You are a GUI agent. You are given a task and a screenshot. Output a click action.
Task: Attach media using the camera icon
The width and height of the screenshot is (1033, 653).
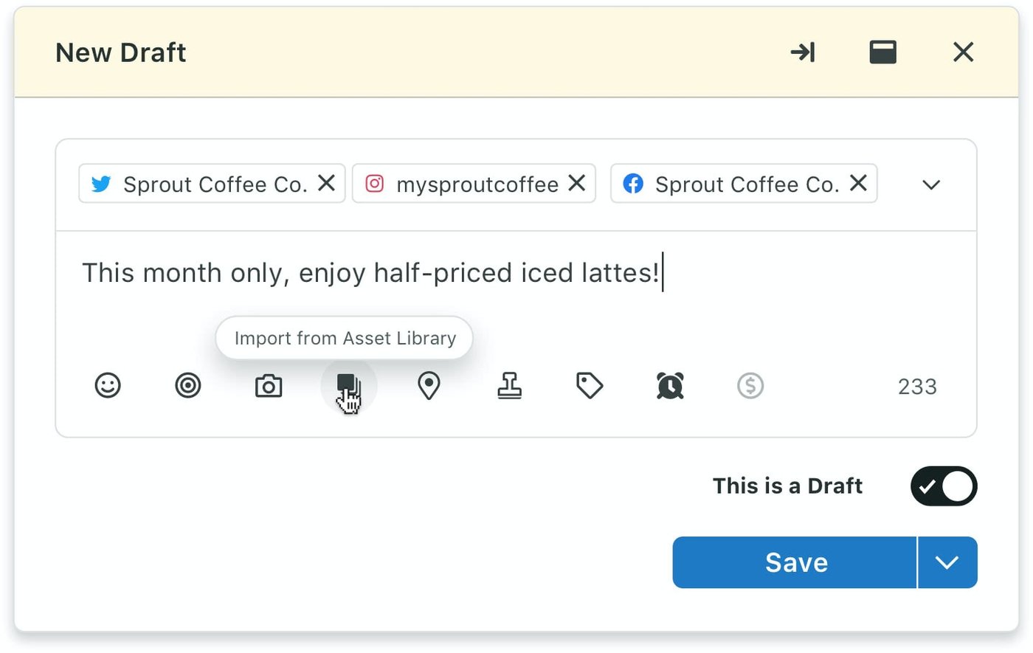pyautogui.click(x=269, y=385)
